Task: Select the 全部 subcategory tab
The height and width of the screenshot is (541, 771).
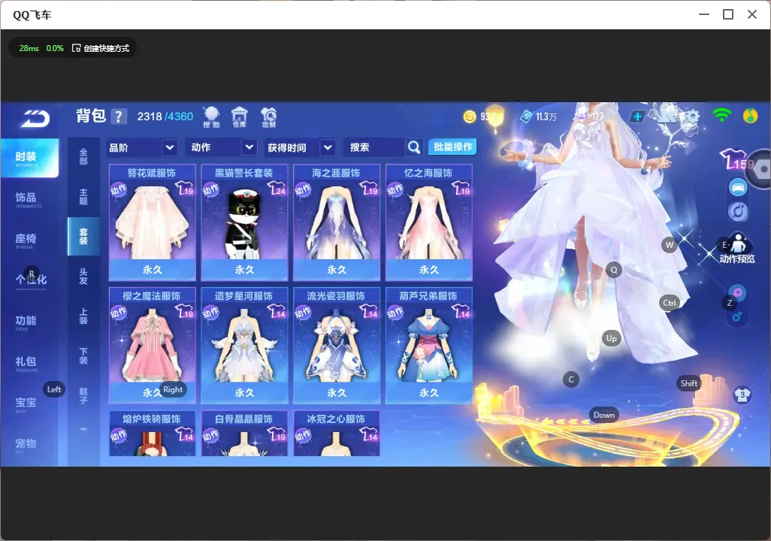Action: (83, 156)
